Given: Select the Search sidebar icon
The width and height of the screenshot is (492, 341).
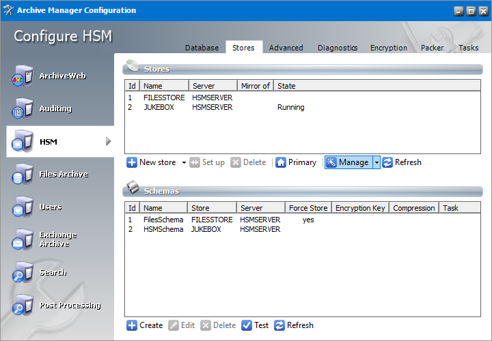Looking at the screenshot, I should 22,273.
